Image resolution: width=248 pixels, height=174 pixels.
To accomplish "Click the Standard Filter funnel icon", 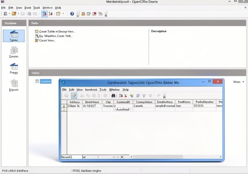I will tap(144, 96).
